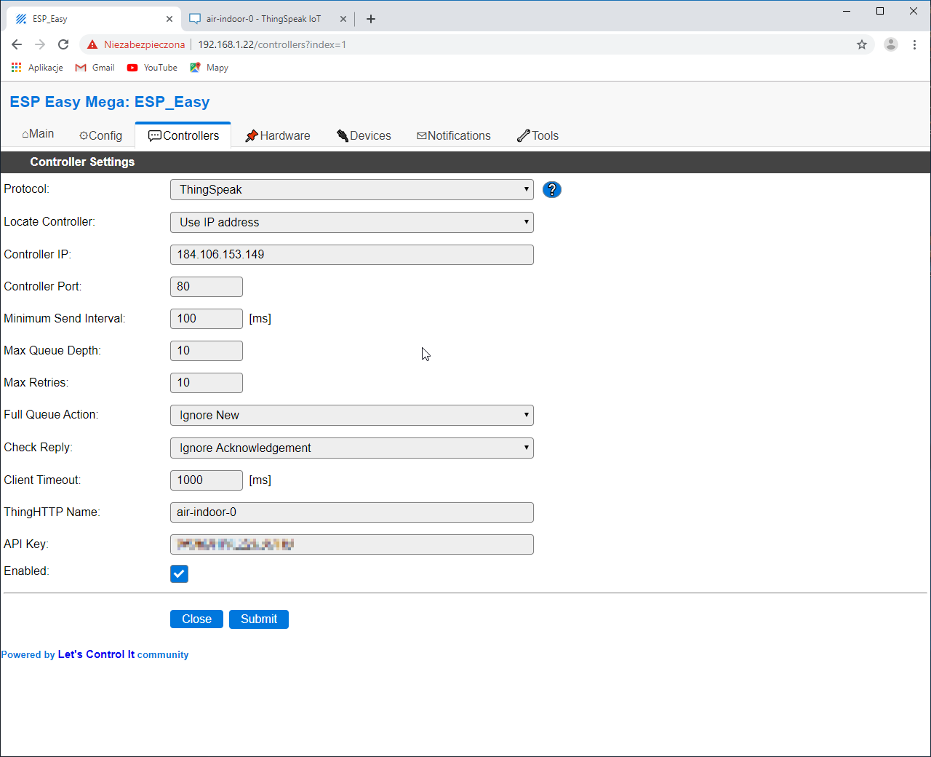
Task: Click into the Controller IP field
Action: click(x=352, y=255)
